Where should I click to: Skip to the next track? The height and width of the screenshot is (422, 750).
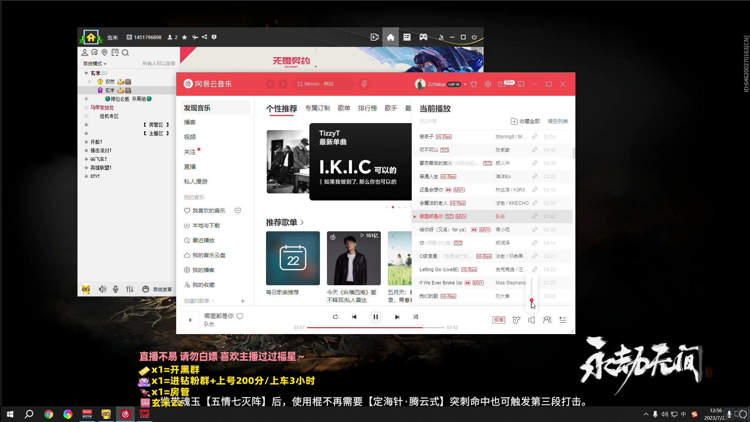click(397, 317)
